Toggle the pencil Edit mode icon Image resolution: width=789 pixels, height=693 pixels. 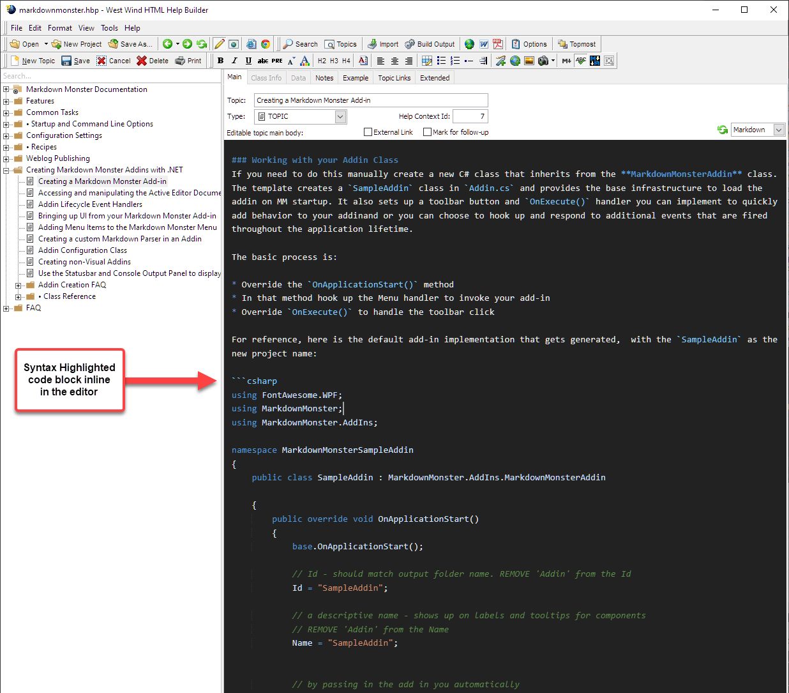[220, 44]
